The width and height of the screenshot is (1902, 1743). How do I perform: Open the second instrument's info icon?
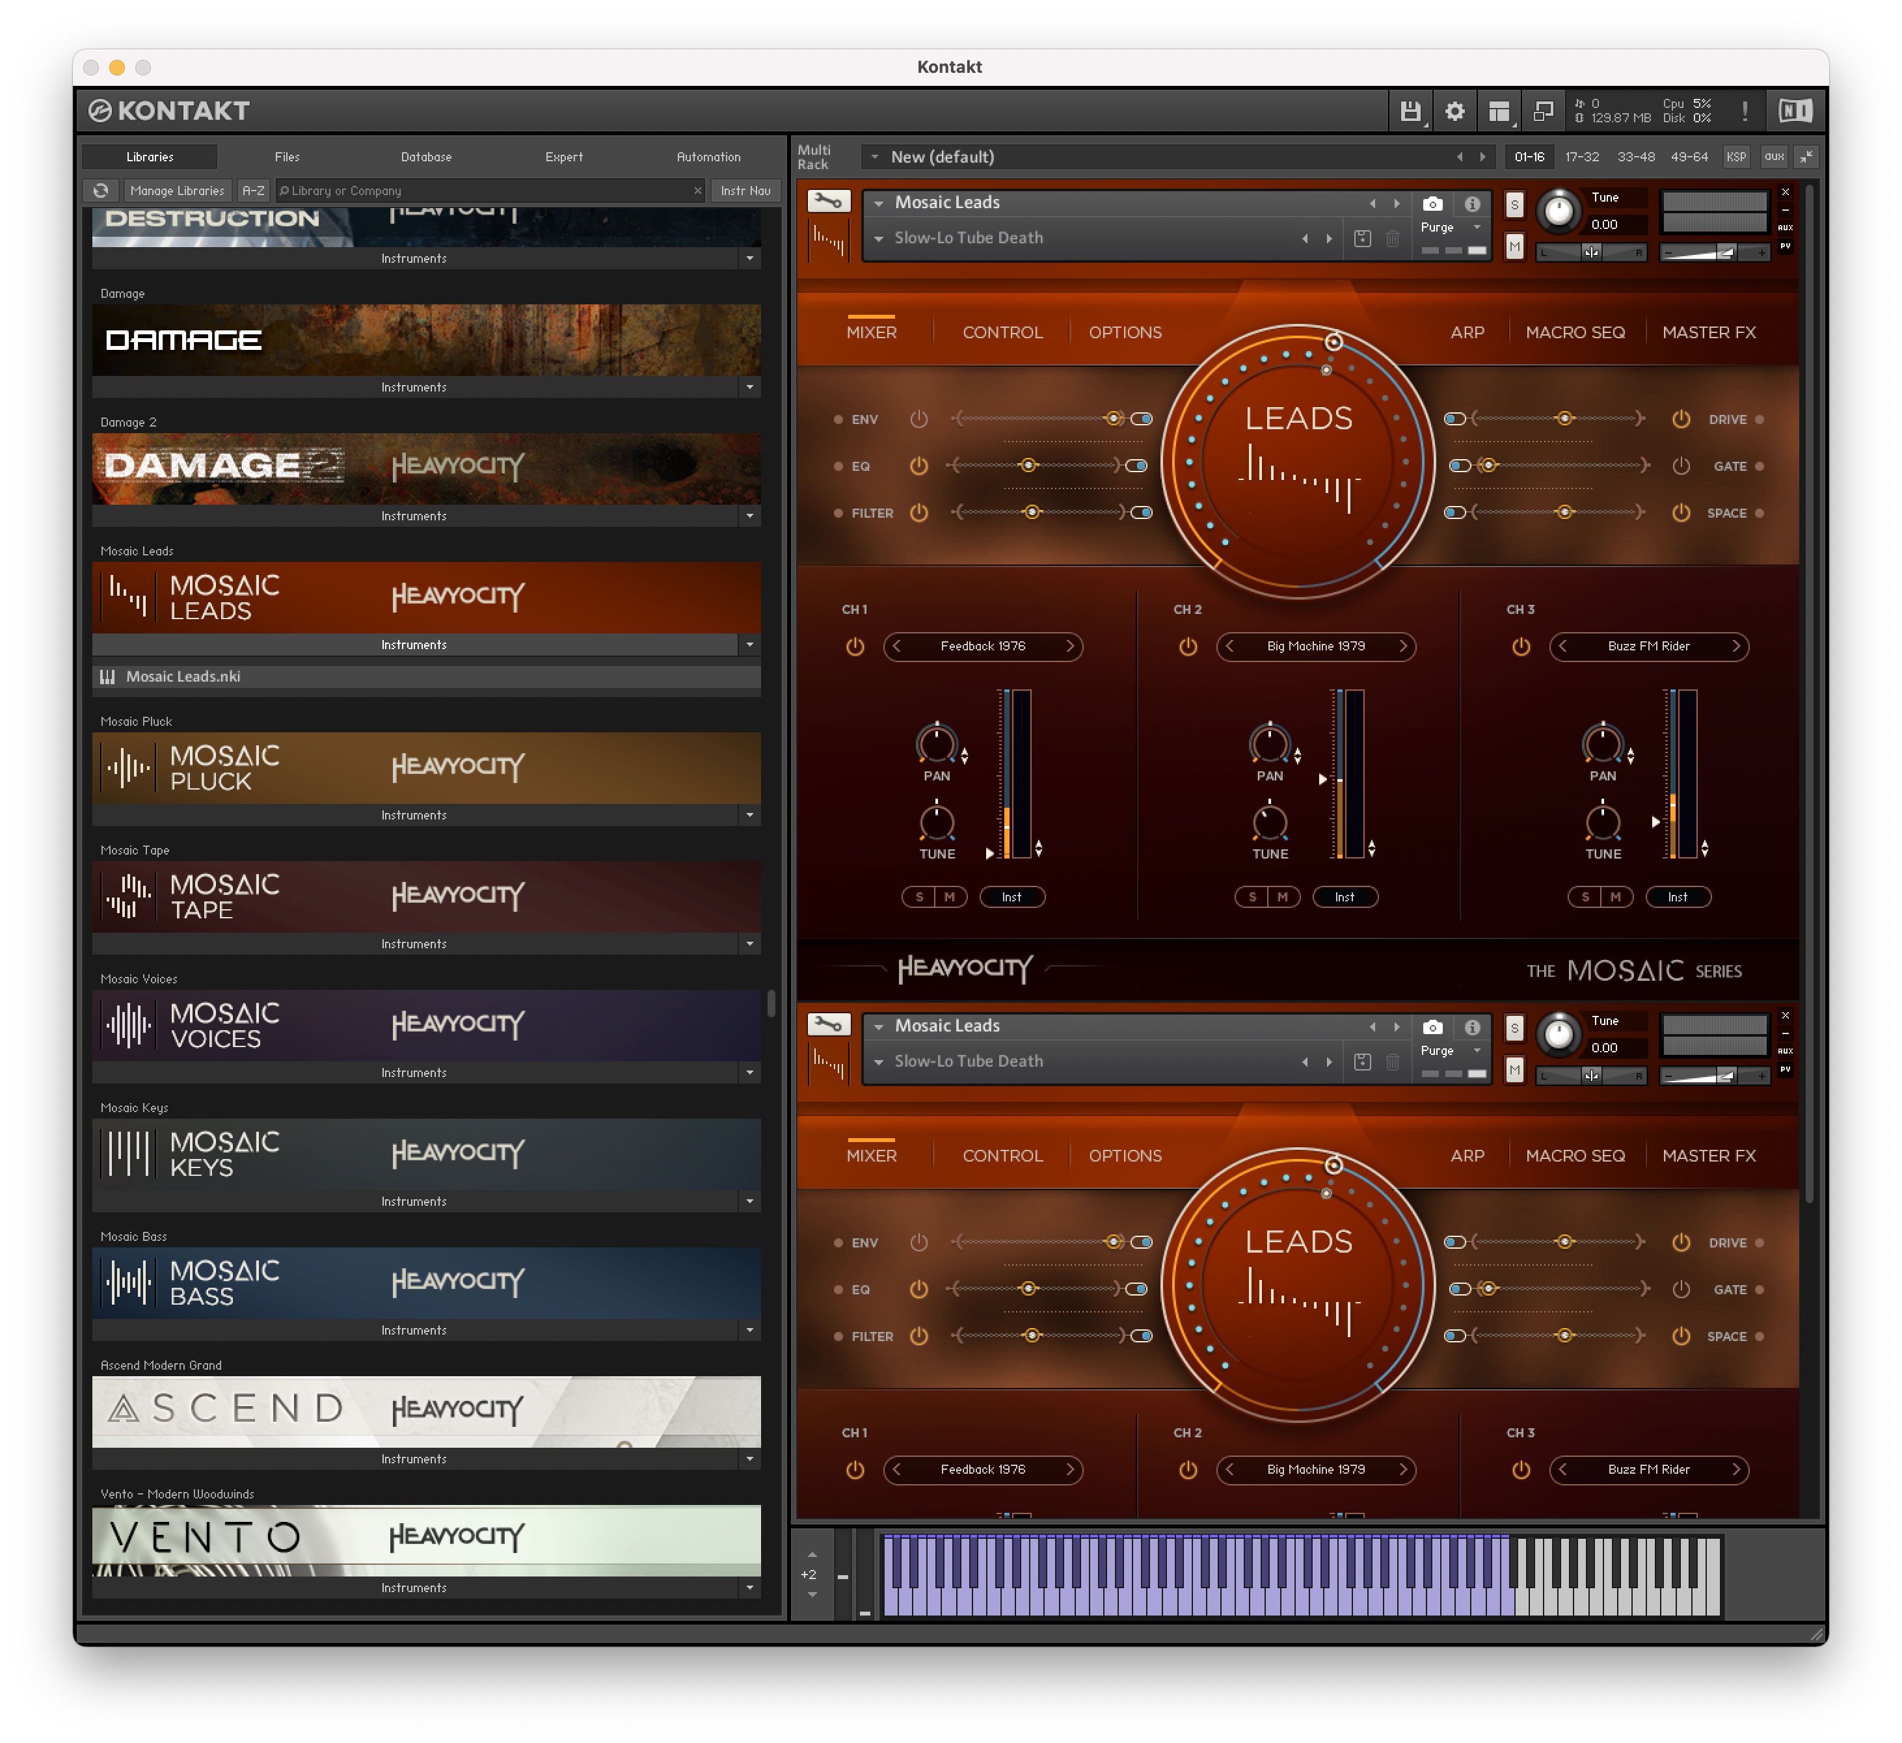[1472, 1027]
